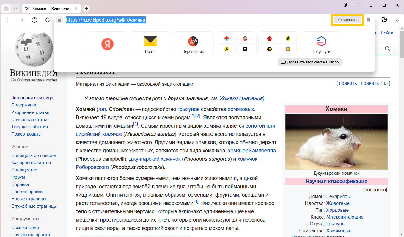Click the bookmark icon in address bar
The width and height of the screenshot is (404, 237).
point(368,20)
